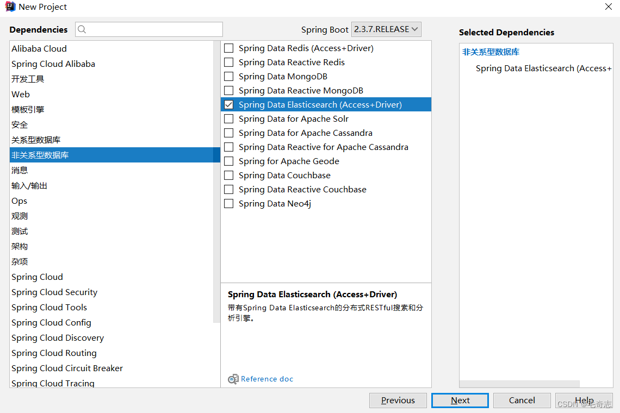Click the Previous button
This screenshot has height=413, width=620.
398,401
